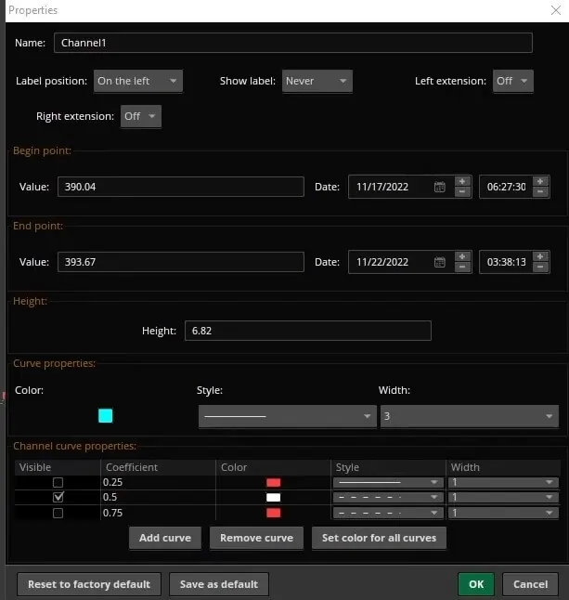Image resolution: width=569 pixels, height=600 pixels.
Task: Select the 0.5 coefficient cell
Action: 158,498
